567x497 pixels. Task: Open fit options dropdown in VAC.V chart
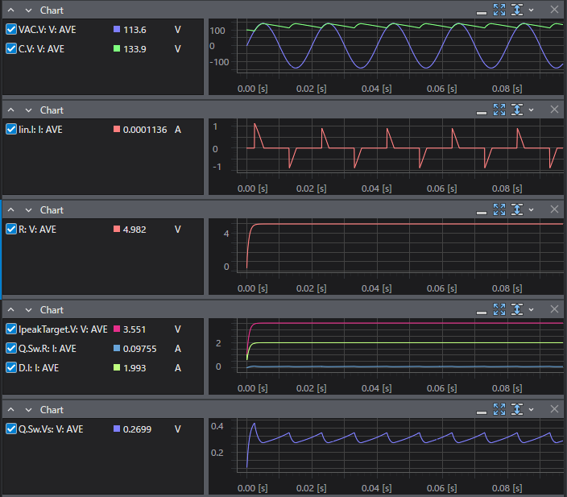531,10
